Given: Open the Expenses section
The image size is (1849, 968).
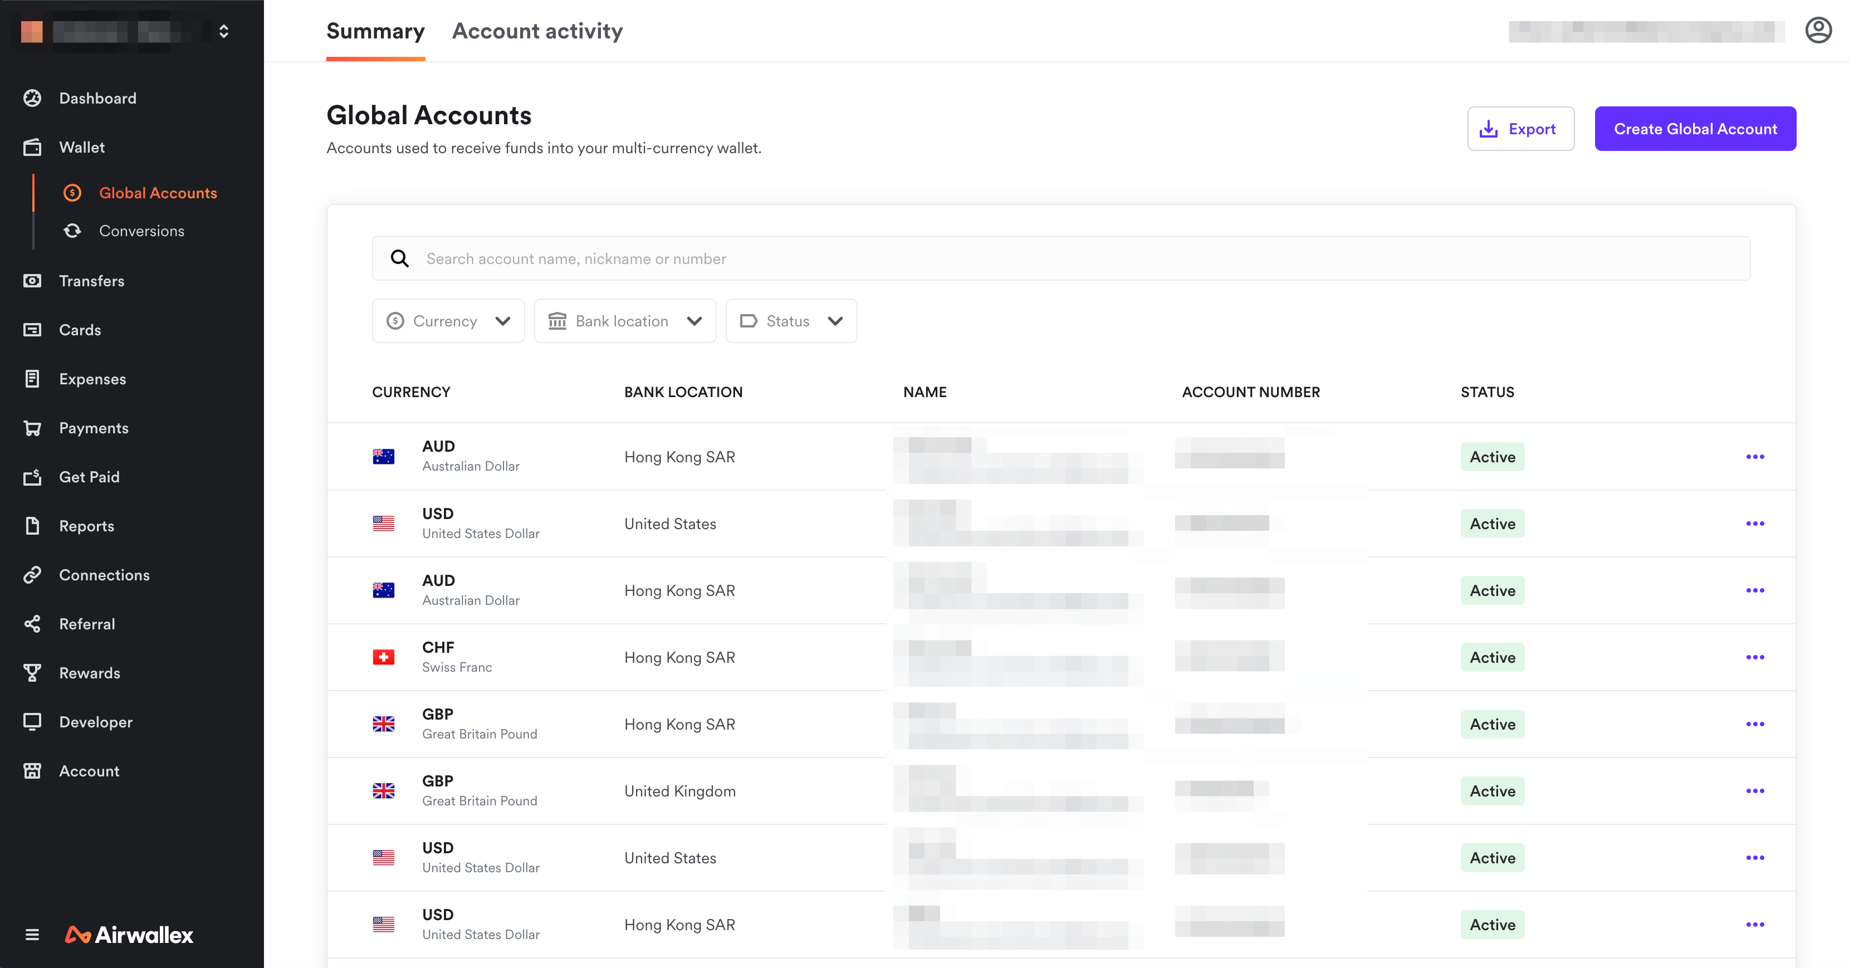Looking at the screenshot, I should 91,378.
